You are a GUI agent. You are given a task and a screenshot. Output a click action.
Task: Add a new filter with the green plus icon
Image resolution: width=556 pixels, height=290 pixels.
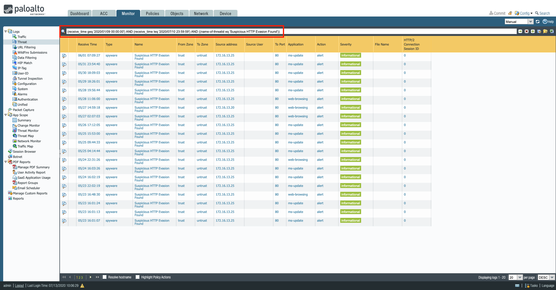coord(533,31)
